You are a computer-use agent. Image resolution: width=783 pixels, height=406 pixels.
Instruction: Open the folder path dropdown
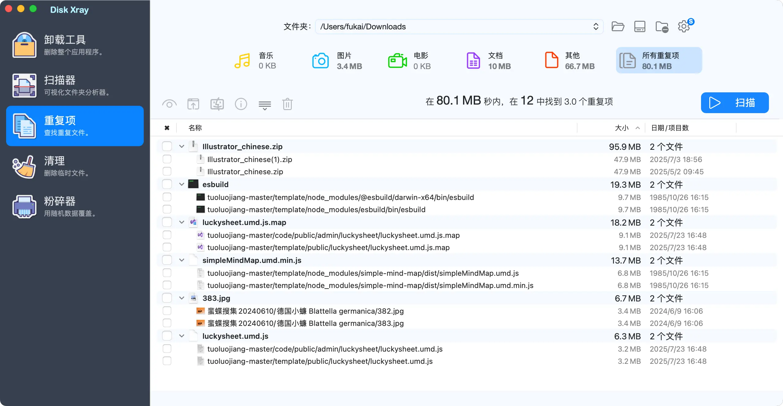[x=596, y=27]
